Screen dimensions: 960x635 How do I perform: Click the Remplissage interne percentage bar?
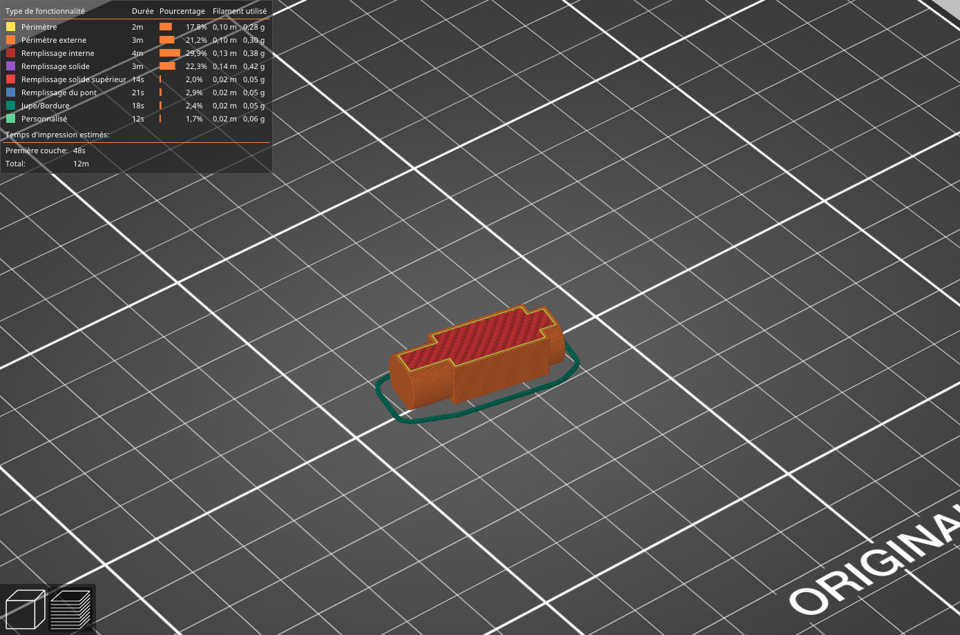tap(170, 53)
